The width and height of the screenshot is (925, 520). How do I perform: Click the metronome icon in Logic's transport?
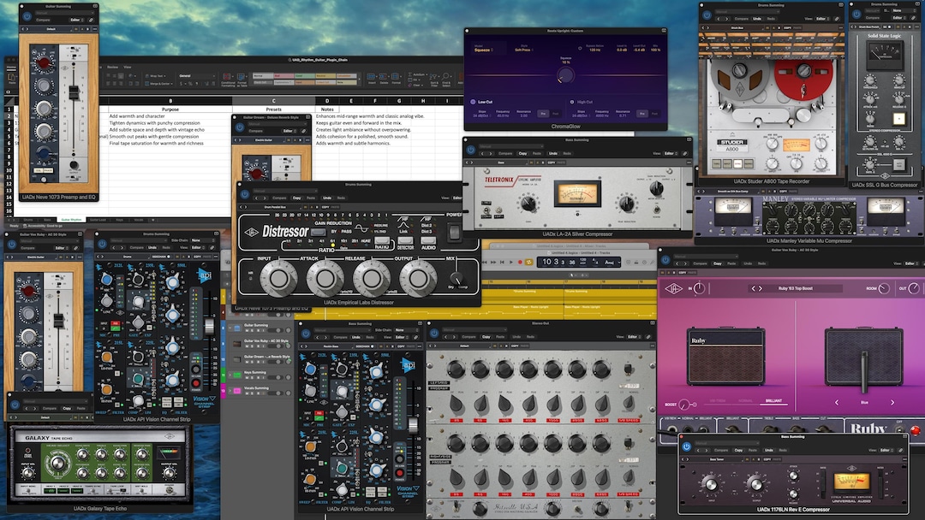click(x=636, y=262)
